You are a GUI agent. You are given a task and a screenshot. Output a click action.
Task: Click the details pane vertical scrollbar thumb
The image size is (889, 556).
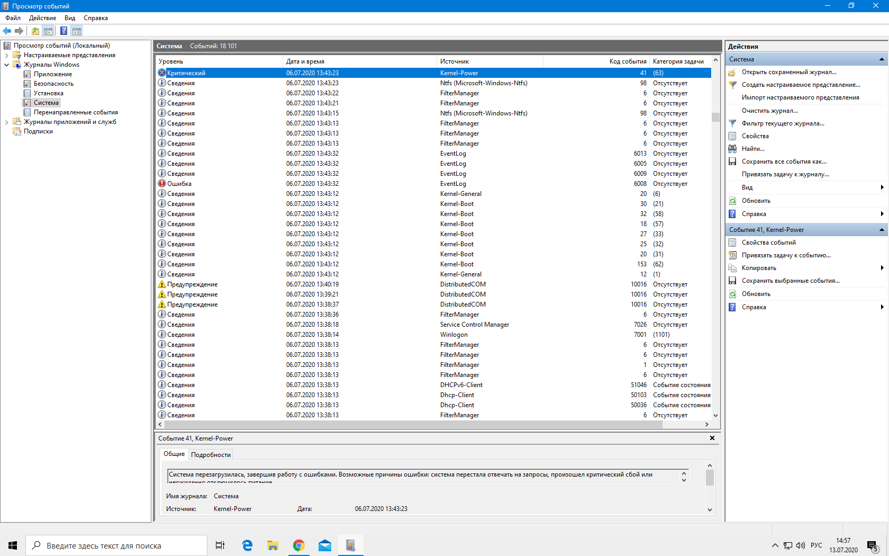point(710,477)
